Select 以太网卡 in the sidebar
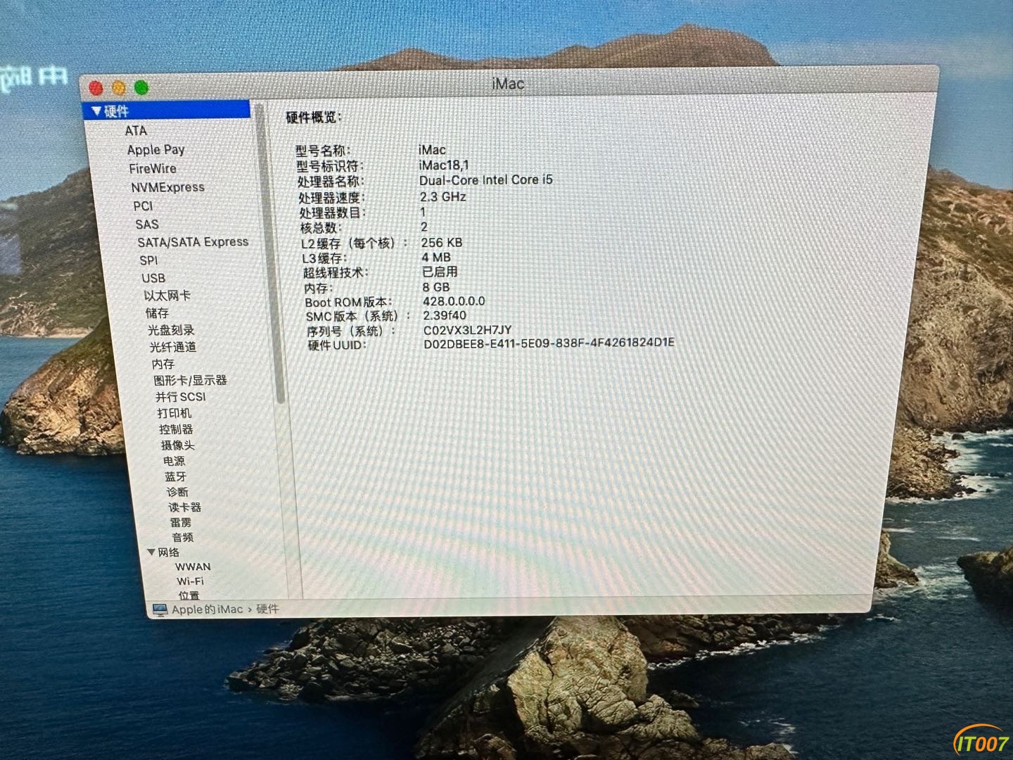This screenshot has width=1013, height=760. pyautogui.click(x=167, y=296)
